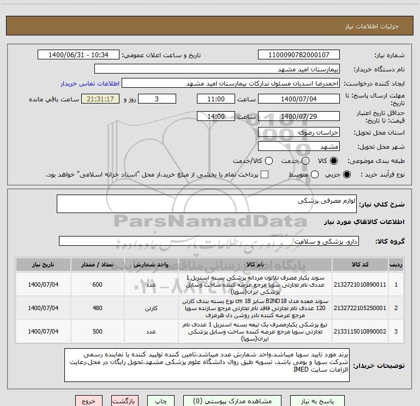Click the تاریخ نیاز column header
The image size is (420, 406).
pyautogui.click(x=43, y=265)
